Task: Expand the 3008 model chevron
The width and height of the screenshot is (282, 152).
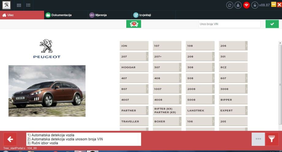Action: 246,89
